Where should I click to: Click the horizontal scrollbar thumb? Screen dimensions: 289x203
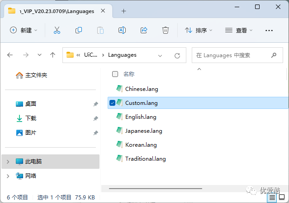pos(156,188)
